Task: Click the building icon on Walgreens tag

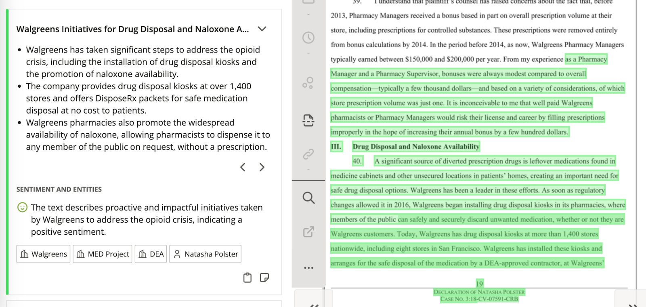Action: pyautogui.click(x=24, y=254)
